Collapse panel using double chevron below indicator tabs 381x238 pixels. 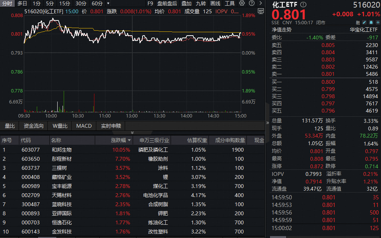(132, 133)
